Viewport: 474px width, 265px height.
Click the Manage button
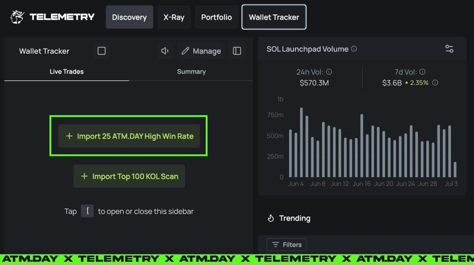click(201, 51)
